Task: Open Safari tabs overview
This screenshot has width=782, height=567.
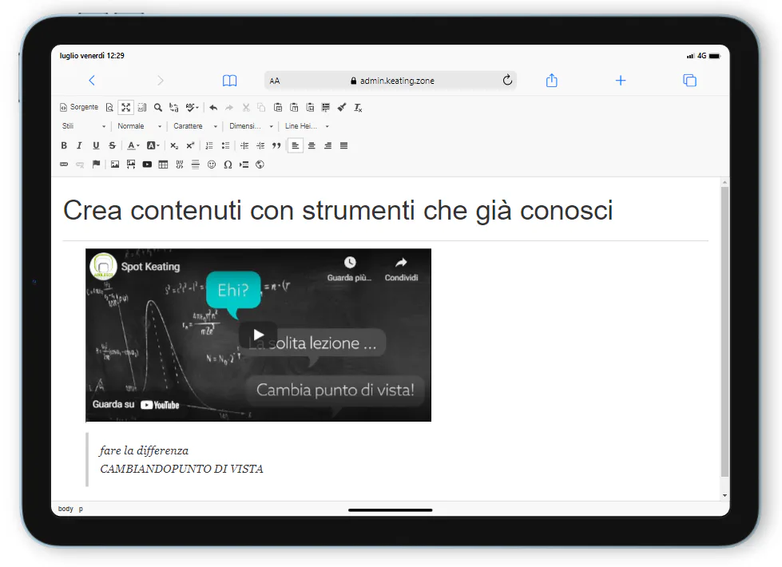Action: pyautogui.click(x=689, y=81)
